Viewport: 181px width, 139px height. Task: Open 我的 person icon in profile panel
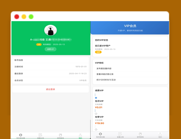click(x=80, y=135)
